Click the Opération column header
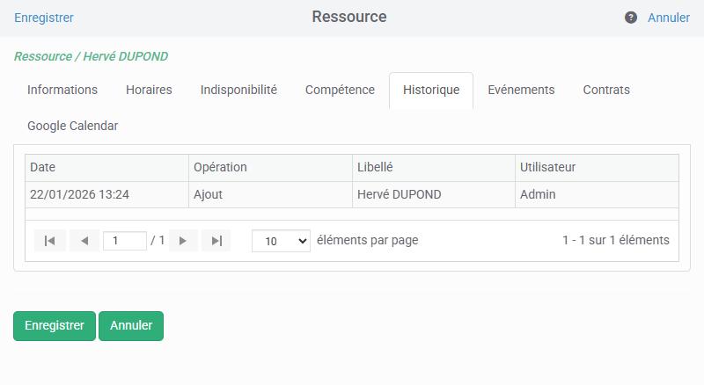This screenshot has height=385, width=704. click(x=270, y=167)
